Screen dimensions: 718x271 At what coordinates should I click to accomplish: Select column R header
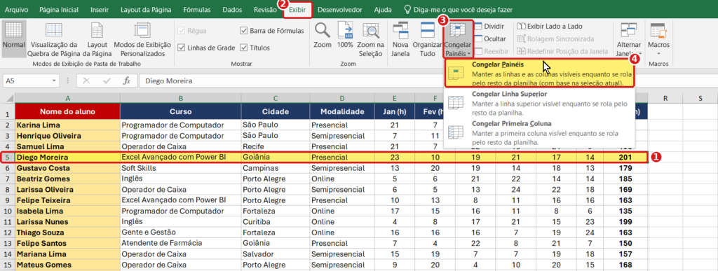tap(665, 98)
